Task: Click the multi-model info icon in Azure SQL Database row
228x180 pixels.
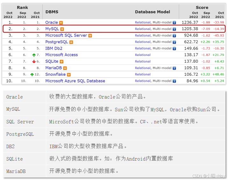Action: (x=174, y=81)
